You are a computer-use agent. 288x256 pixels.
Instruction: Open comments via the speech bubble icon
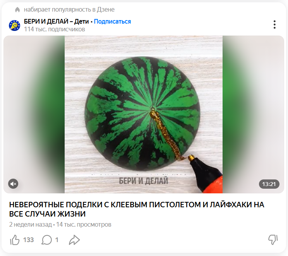click(47, 240)
